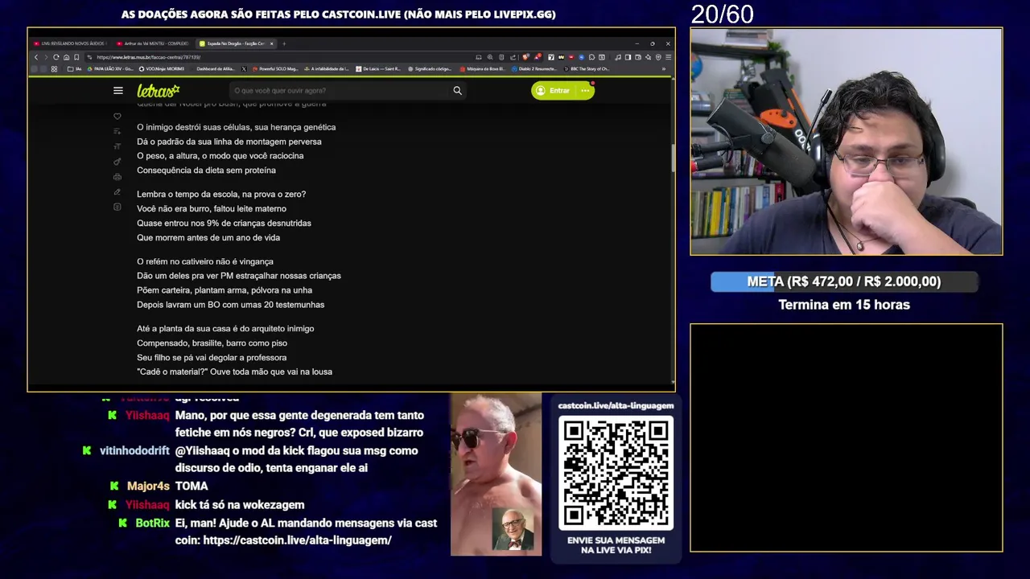The height and width of the screenshot is (579, 1030).
Task: Go to the Letras logo homepage
Action: [x=158, y=91]
